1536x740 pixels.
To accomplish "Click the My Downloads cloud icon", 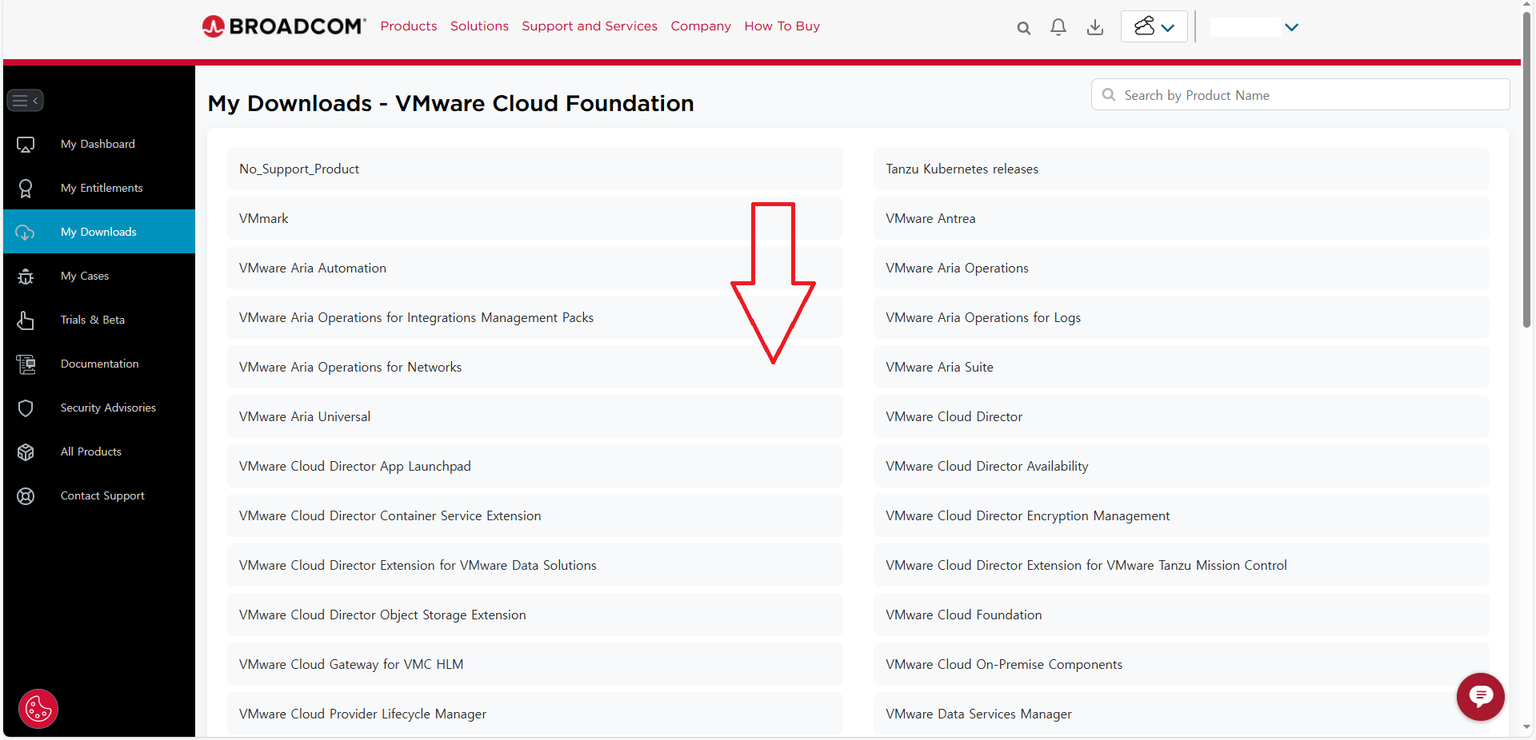I will click(x=26, y=233).
